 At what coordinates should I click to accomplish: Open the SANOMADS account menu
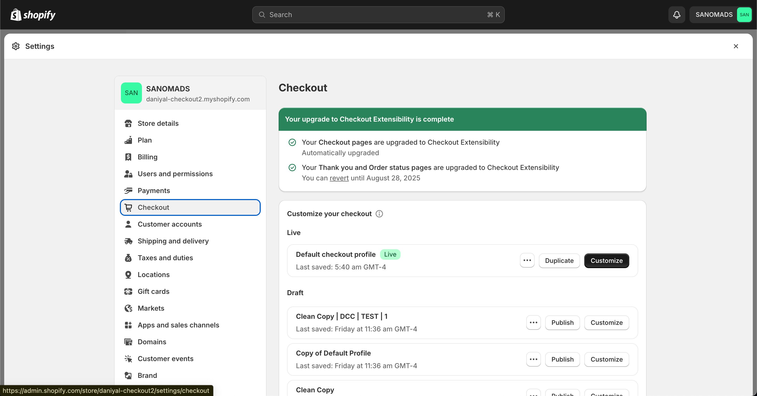(720, 15)
